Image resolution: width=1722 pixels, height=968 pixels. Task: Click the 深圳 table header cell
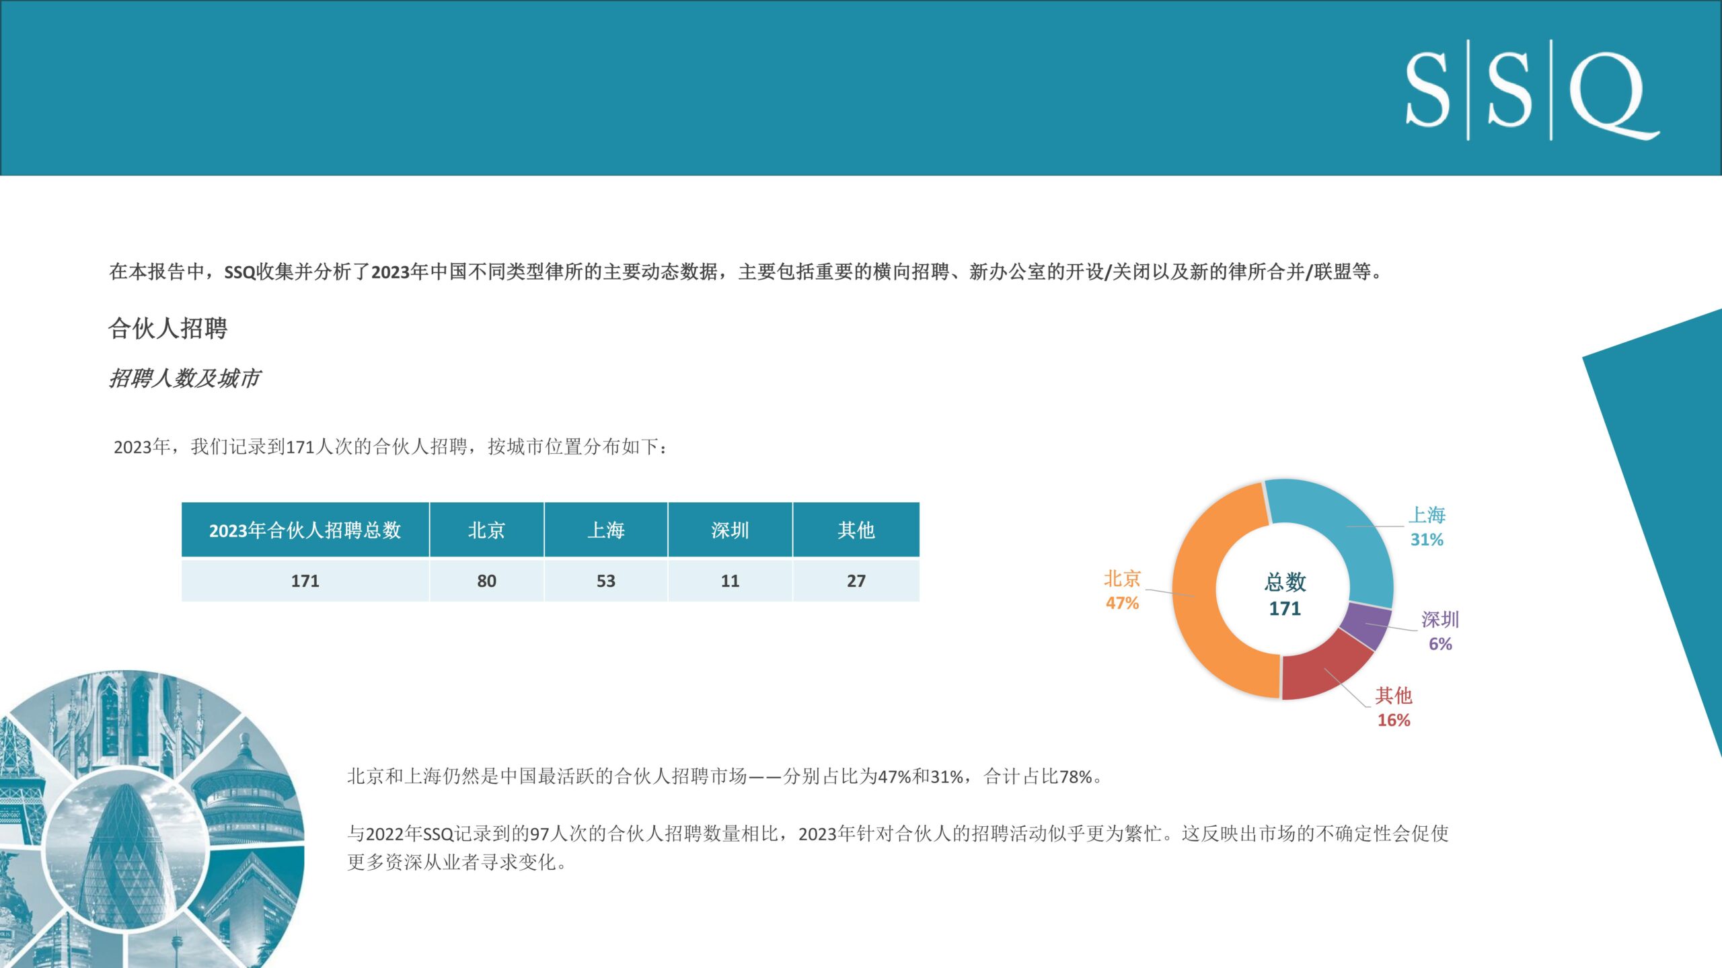731,530
